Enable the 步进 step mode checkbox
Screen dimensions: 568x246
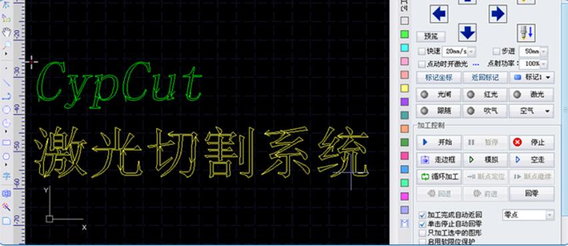pyautogui.click(x=497, y=52)
